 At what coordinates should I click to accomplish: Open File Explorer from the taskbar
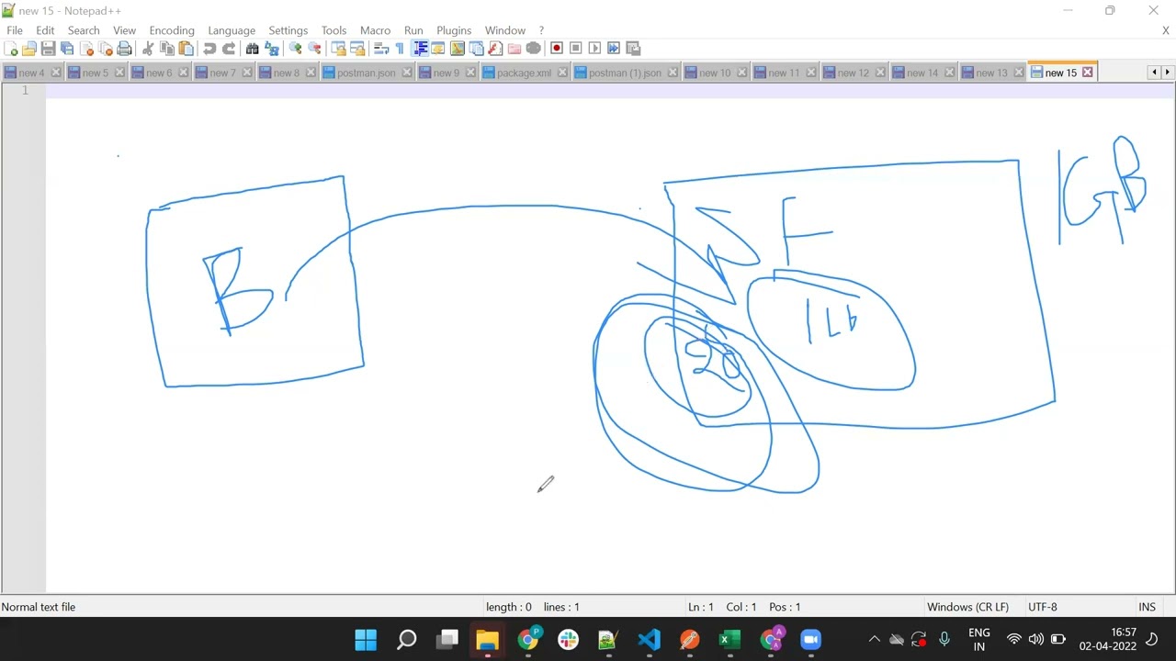click(487, 639)
